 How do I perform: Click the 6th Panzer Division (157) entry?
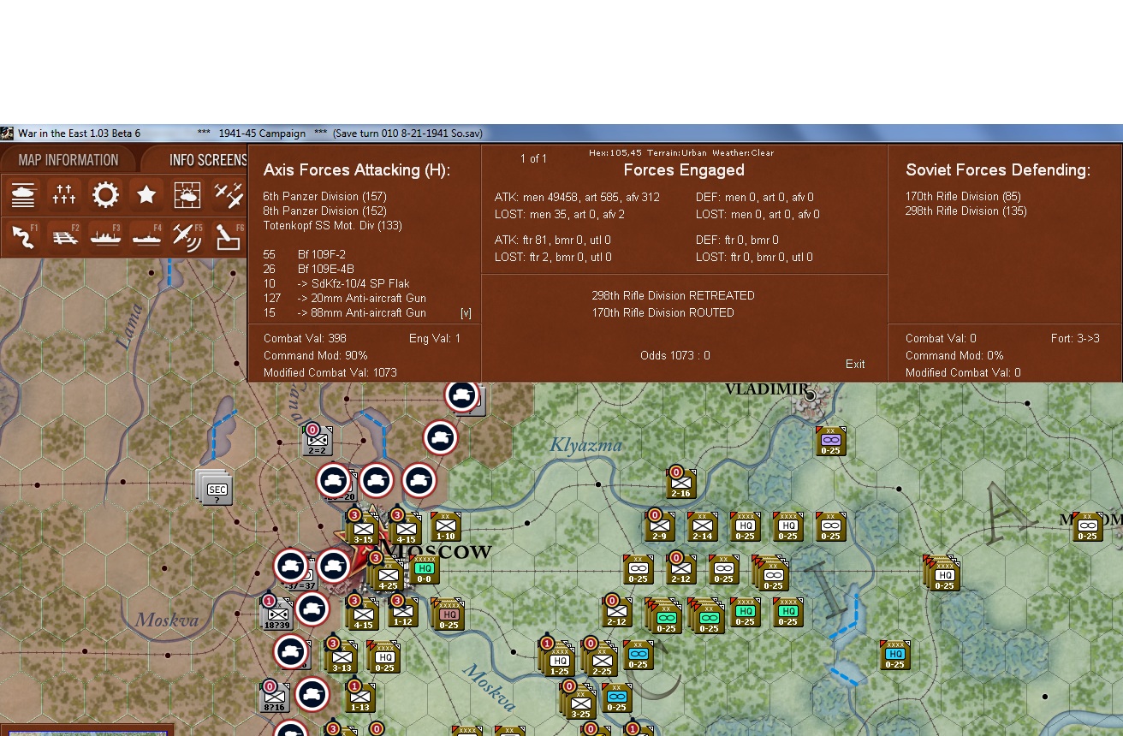click(325, 197)
